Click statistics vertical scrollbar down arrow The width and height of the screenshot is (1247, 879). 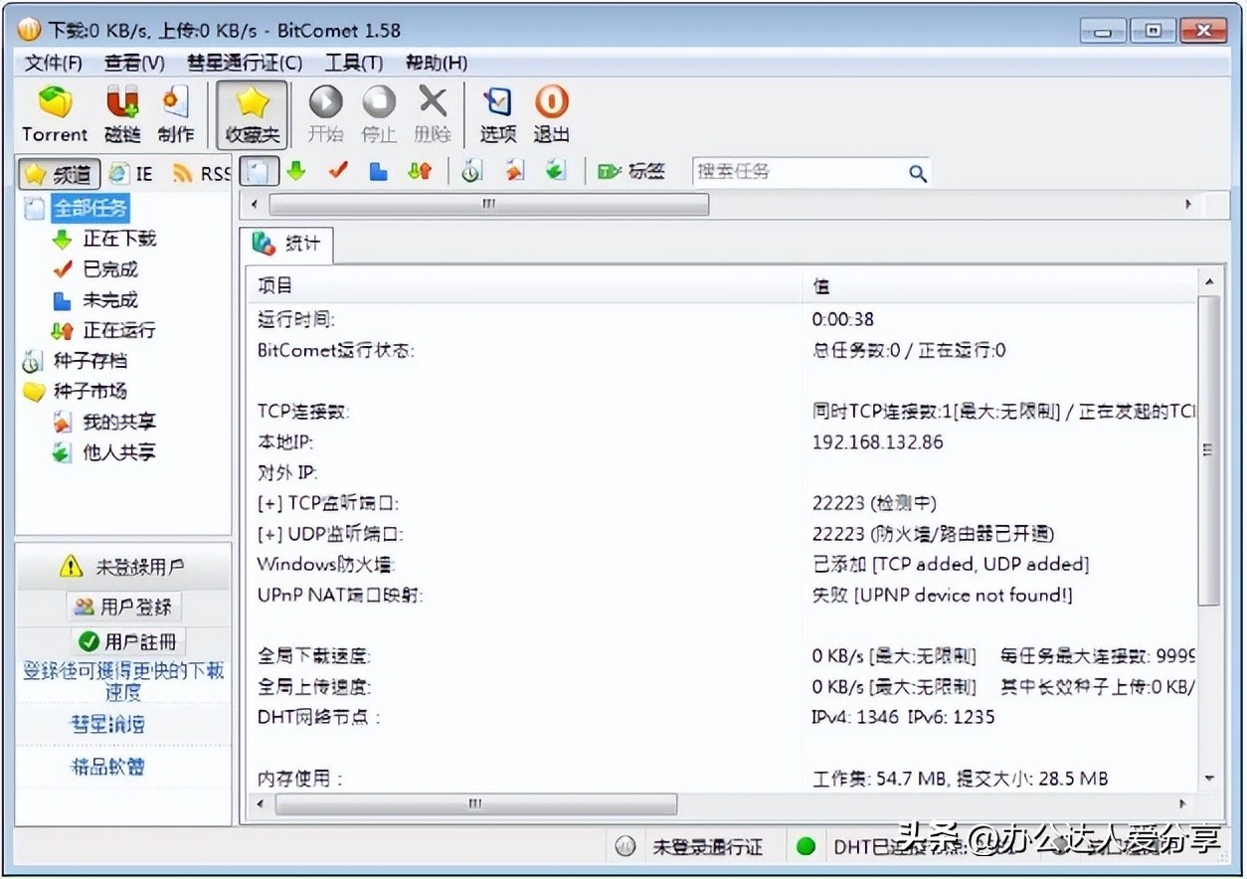click(x=1209, y=779)
